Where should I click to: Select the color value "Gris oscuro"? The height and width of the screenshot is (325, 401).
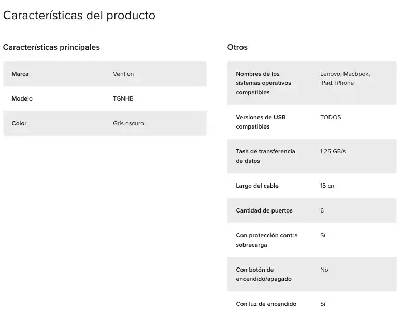click(x=128, y=123)
